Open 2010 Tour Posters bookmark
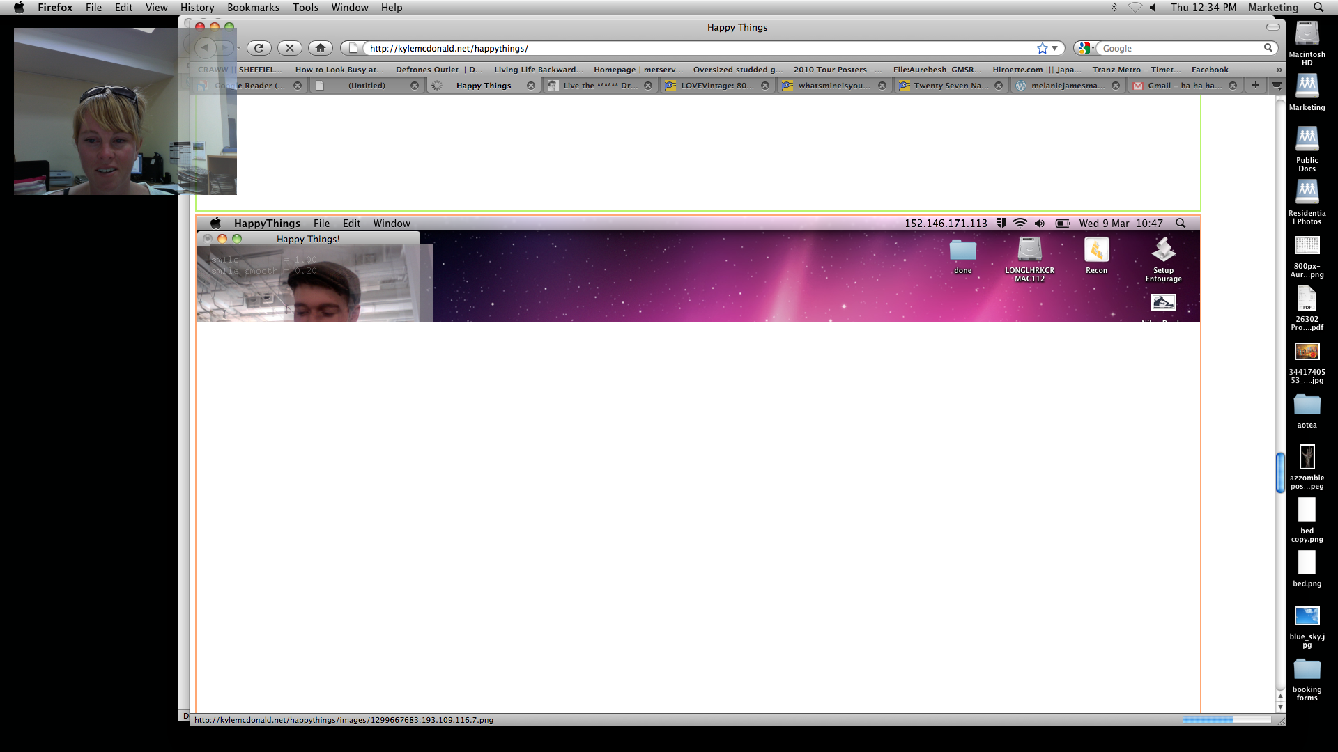The height and width of the screenshot is (752, 1338). [x=838, y=70]
